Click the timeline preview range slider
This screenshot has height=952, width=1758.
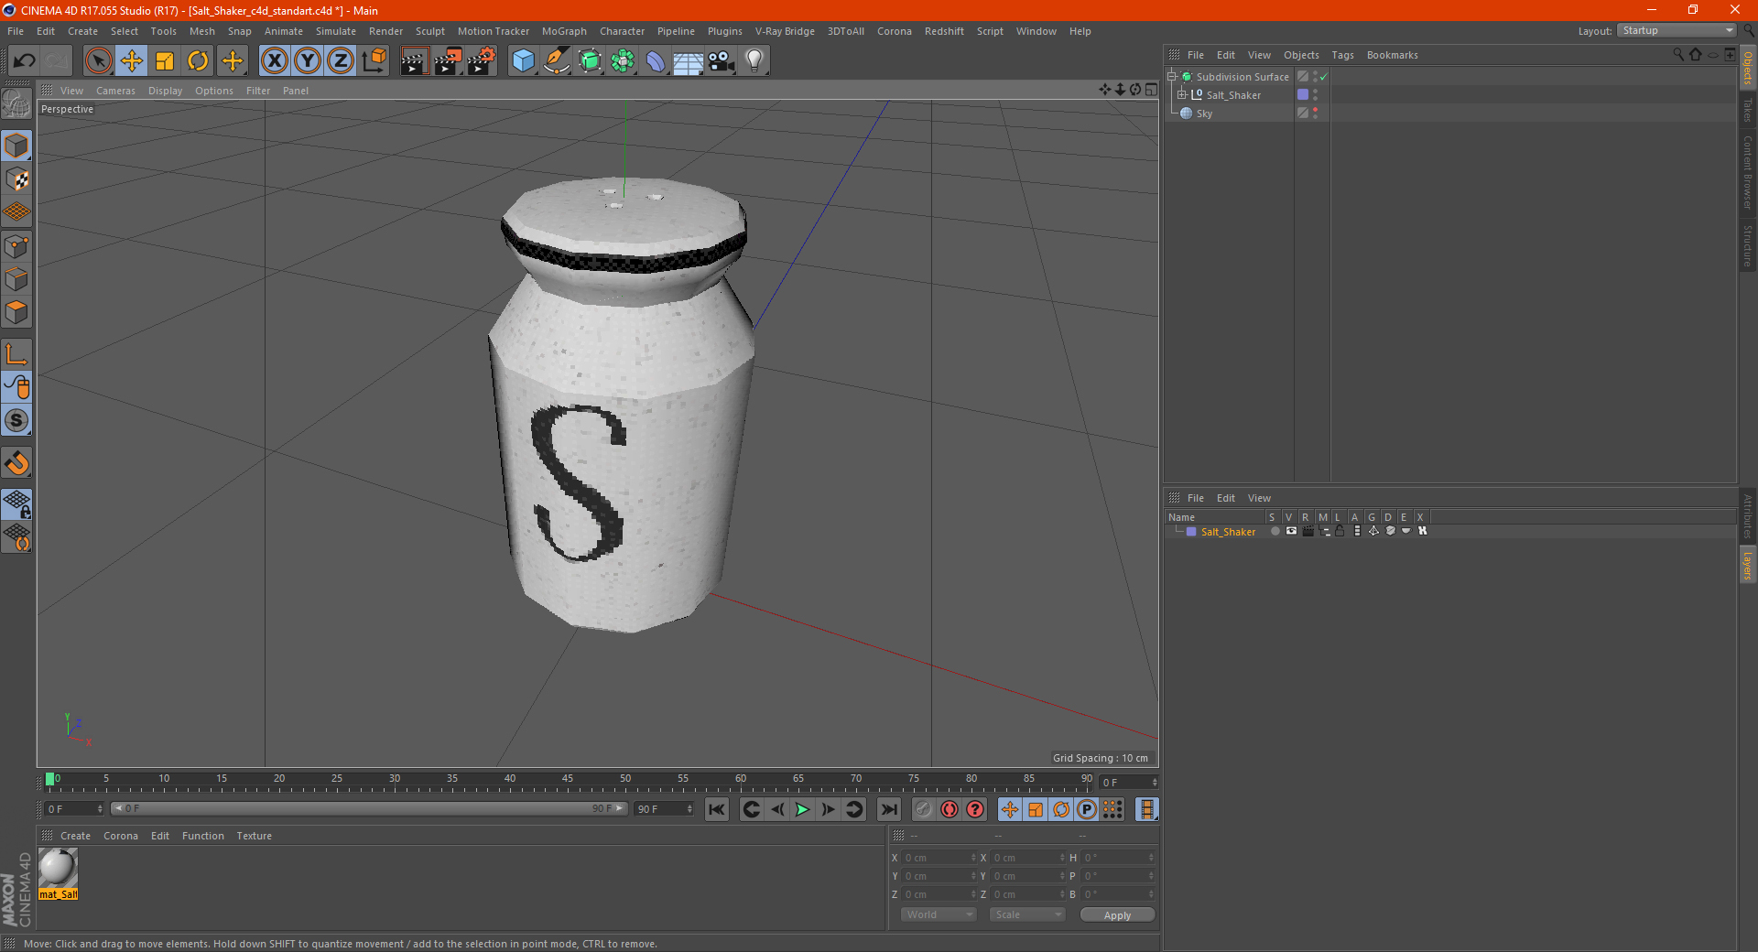click(x=369, y=808)
